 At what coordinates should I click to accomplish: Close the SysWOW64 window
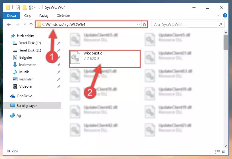click(221, 7)
